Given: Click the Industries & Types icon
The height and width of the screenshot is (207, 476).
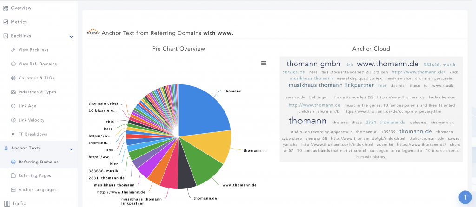Looking at the screenshot, I should 13,92.
